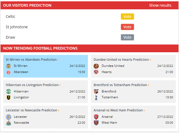Click the Newcastle club crest

point(9,123)
